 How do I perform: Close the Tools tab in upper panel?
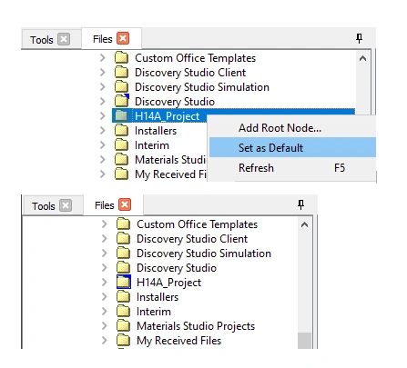(64, 39)
